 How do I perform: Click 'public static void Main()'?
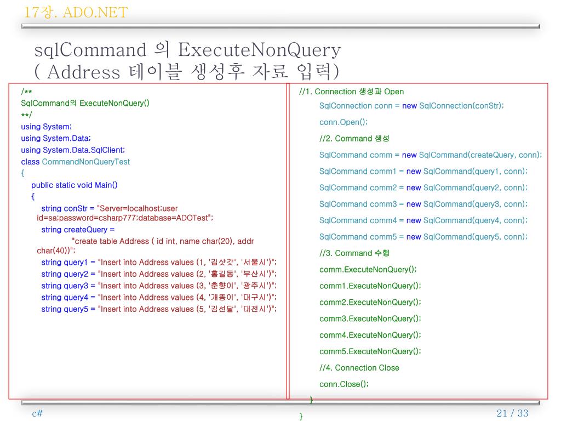75,185
